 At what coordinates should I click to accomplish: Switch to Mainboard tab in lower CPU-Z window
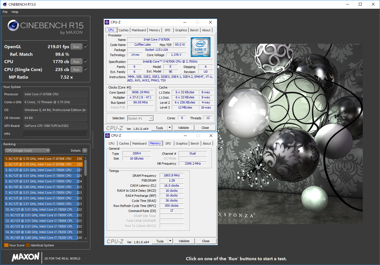(x=139, y=143)
